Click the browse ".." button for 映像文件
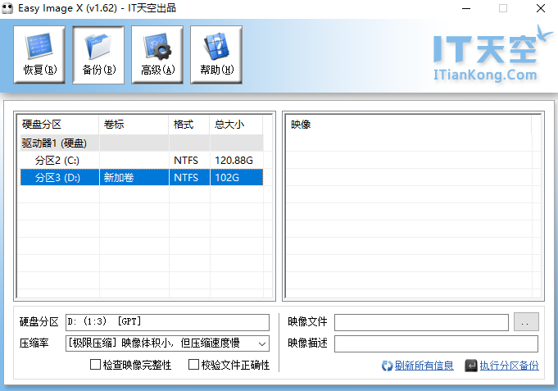The width and height of the screenshot is (558, 391). point(526,322)
